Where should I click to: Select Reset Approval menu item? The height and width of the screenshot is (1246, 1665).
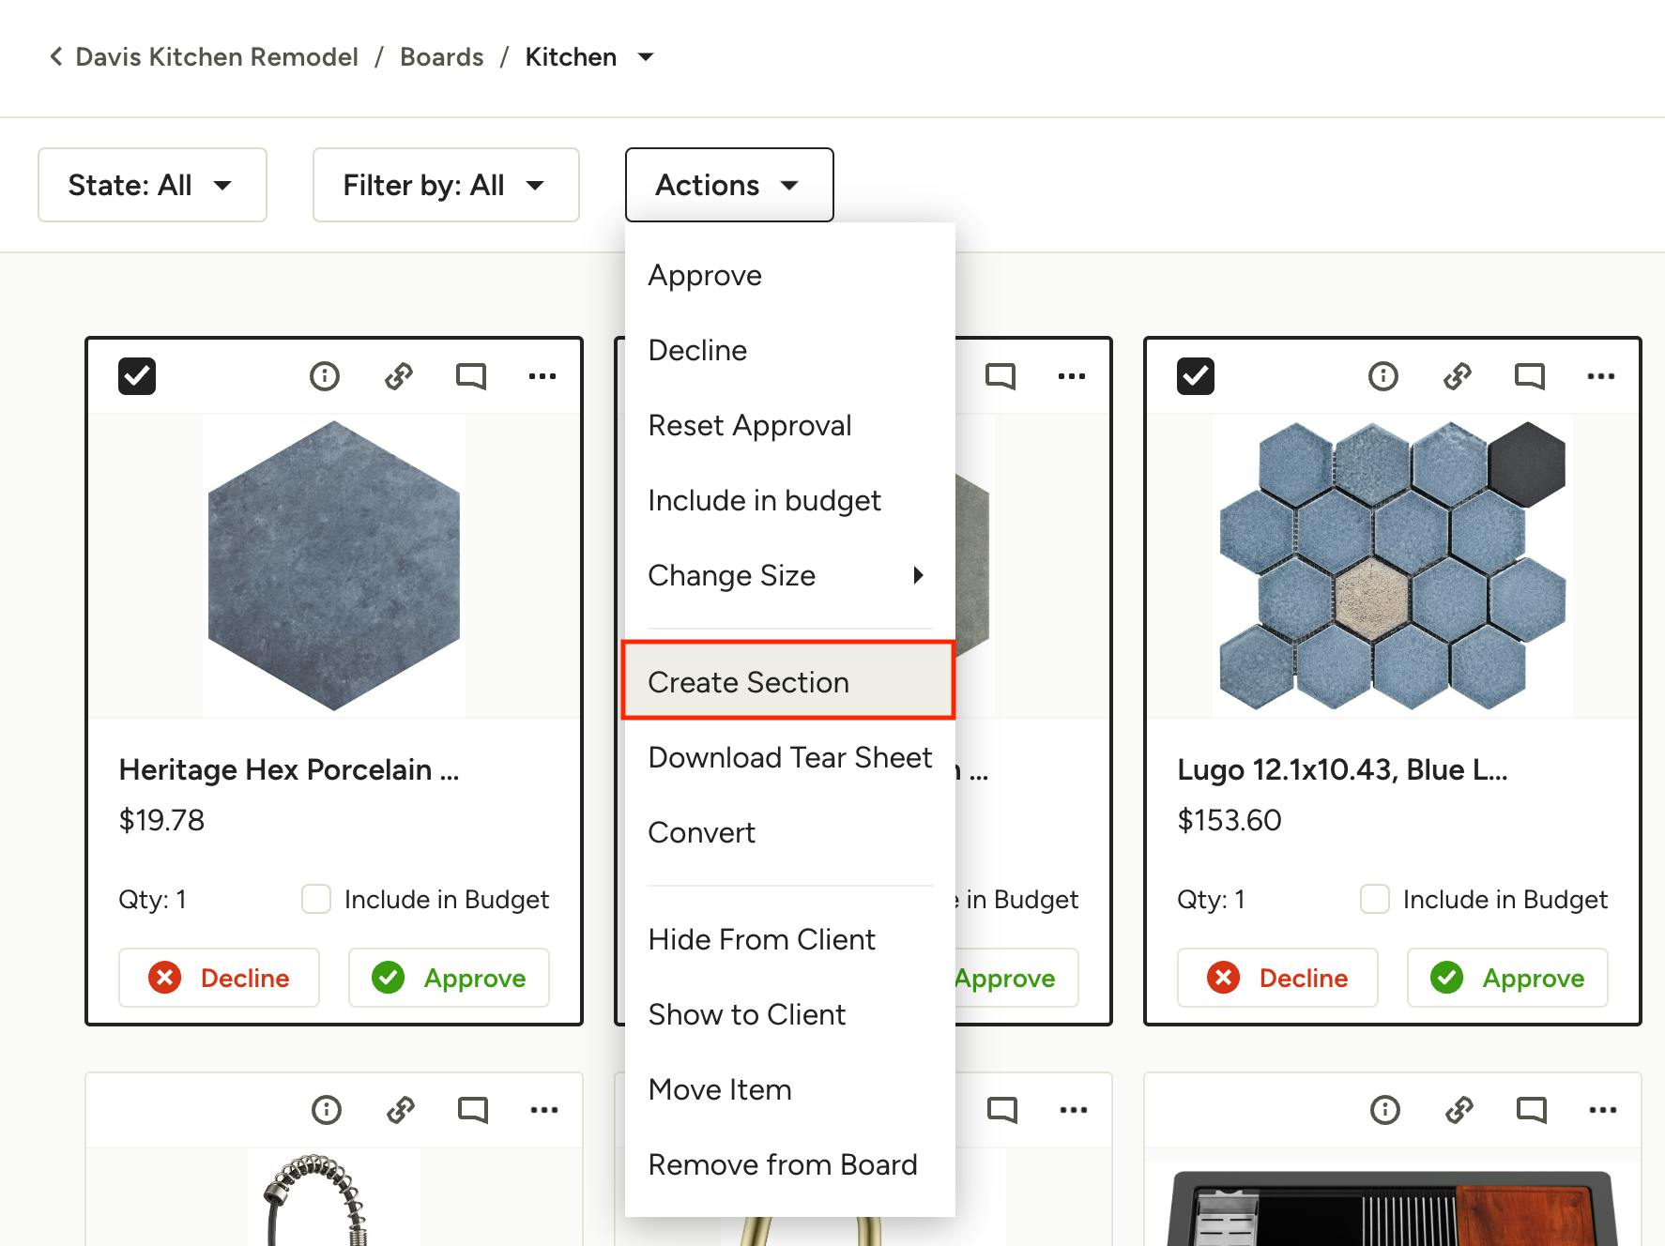click(790, 425)
